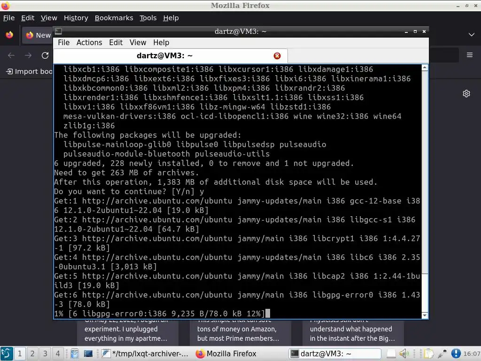Click text 'Need to get 263 MB of archives.'

pyautogui.click(x=126, y=173)
